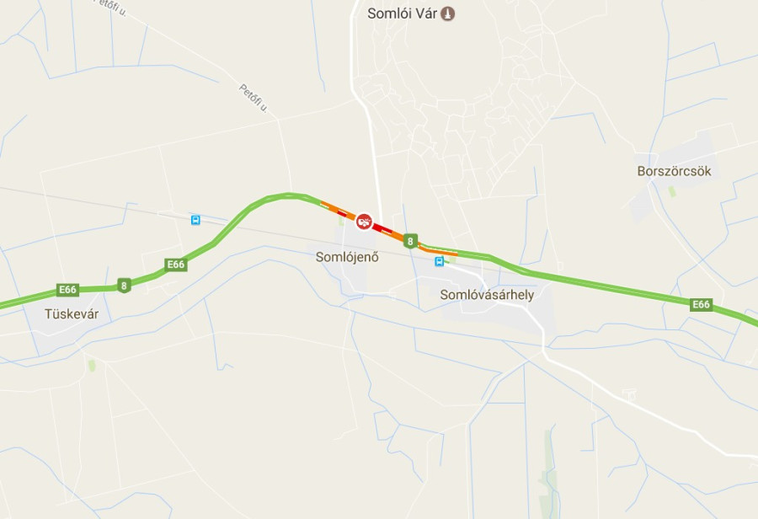Viewport: 758px width, 519px height.
Task: Open the Somlói Vár place label
Action: [x=403, y=13]
